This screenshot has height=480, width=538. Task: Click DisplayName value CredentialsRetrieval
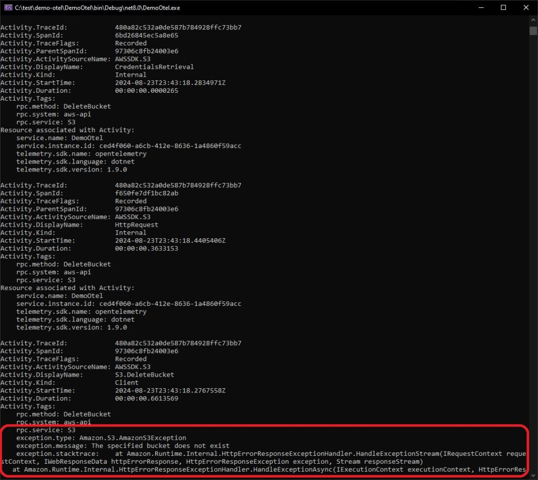(x=154, y=67)
